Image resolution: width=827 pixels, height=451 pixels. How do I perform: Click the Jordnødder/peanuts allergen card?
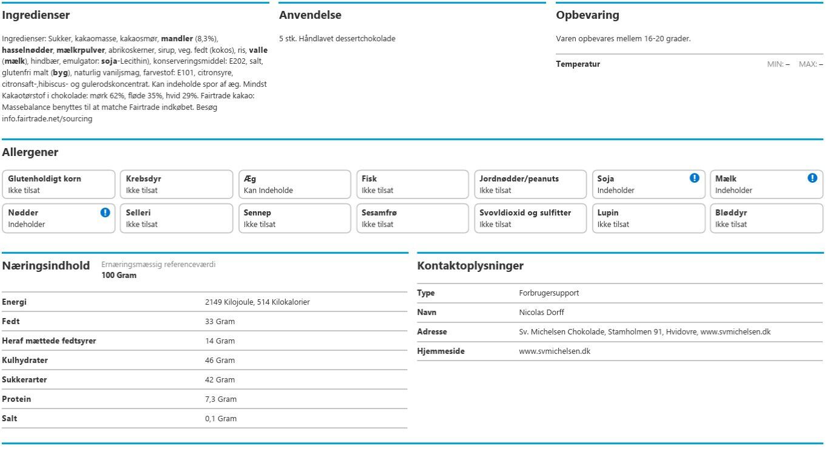pos(530,185)
